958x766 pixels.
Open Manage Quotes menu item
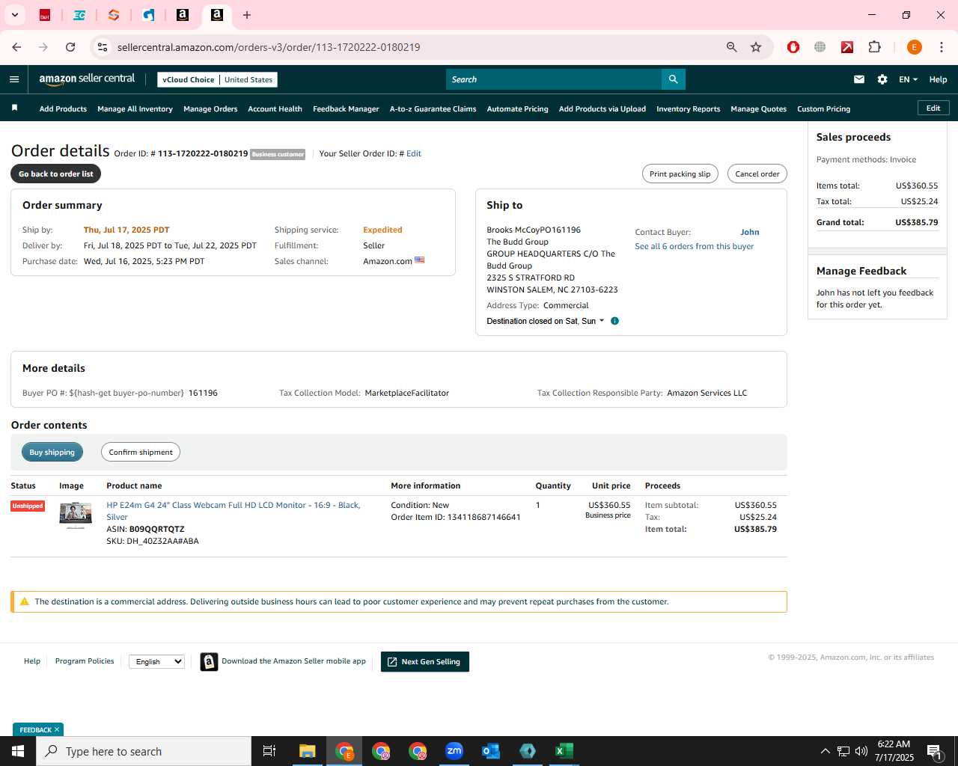pyautogui.click(x=758, y=108)
